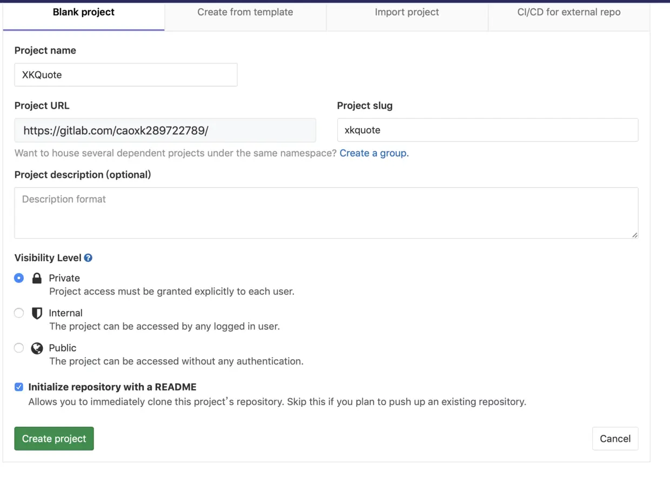Click the Project description text area

point(326,213)
